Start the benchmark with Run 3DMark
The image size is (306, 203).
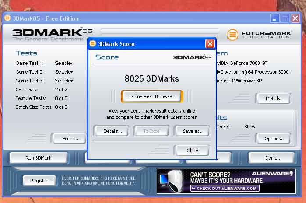[39, 157]
